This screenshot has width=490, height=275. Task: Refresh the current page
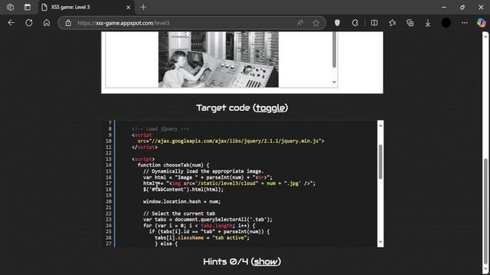29,23
